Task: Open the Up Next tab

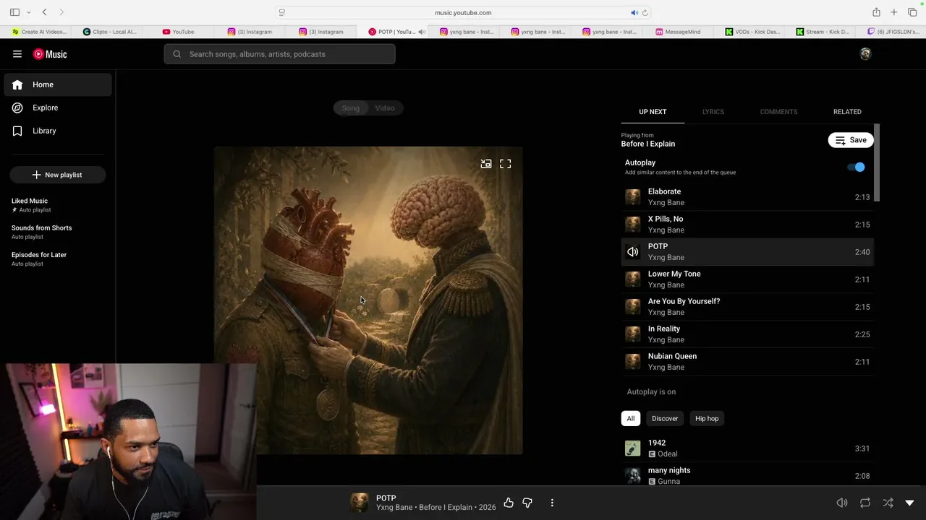Action: tap(653, 112)
